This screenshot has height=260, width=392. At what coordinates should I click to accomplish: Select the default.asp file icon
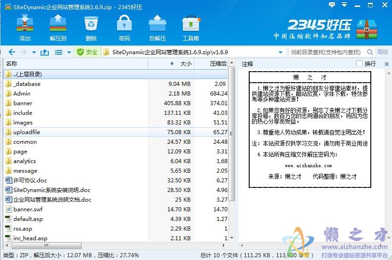pyautogui.click(x=8, y=219)
